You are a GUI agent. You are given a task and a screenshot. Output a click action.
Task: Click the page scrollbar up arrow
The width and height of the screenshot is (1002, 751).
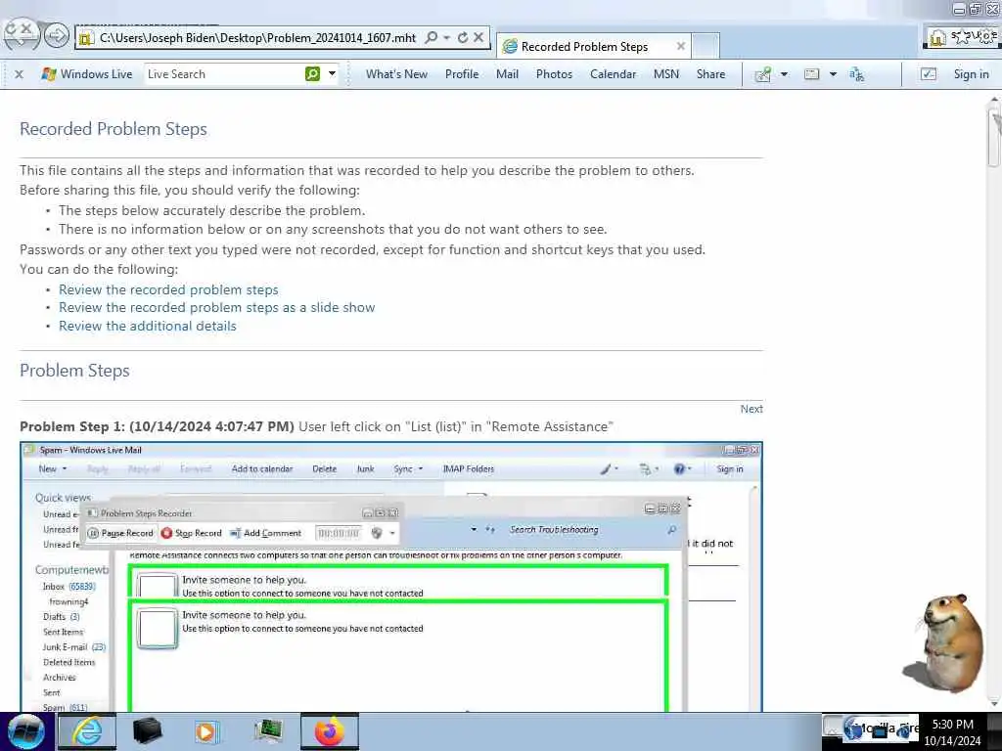tap(994, 102)
